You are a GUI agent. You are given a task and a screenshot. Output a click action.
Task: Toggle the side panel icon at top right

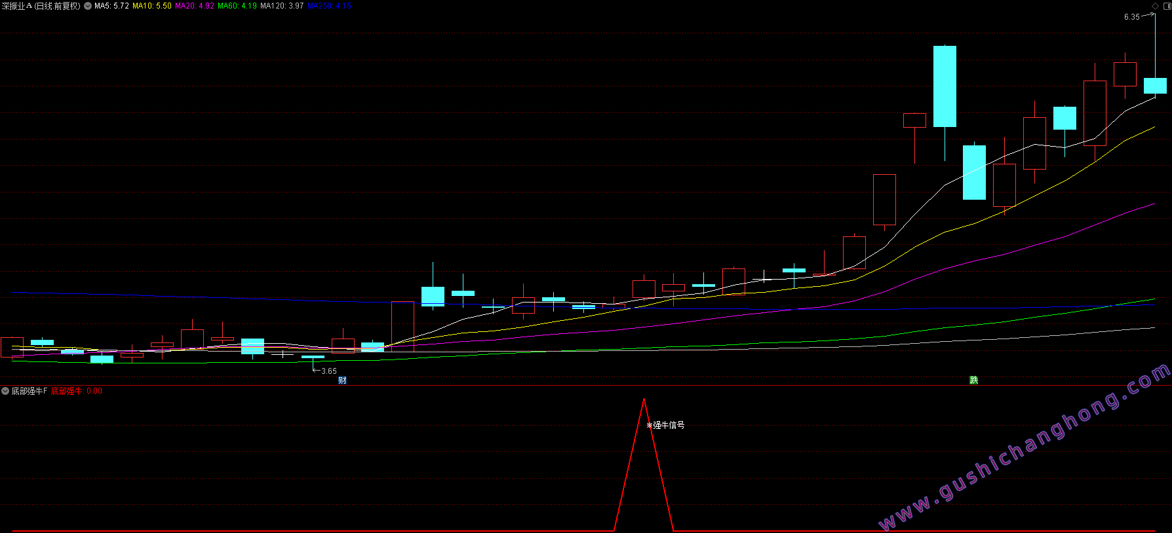click(1167, 6)
